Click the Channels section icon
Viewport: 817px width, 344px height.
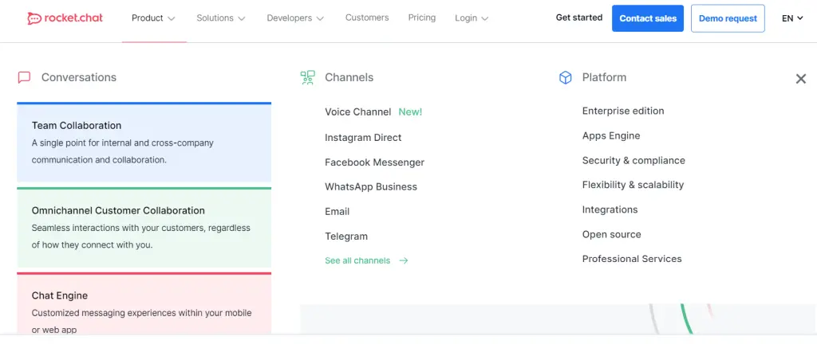pyautogui.click(x=307, y=77)
